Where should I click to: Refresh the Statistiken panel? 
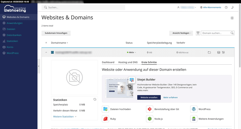coord(95,99)
